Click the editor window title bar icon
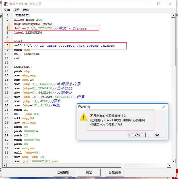Viewport: 178px width, 179px height. (6, 4)
